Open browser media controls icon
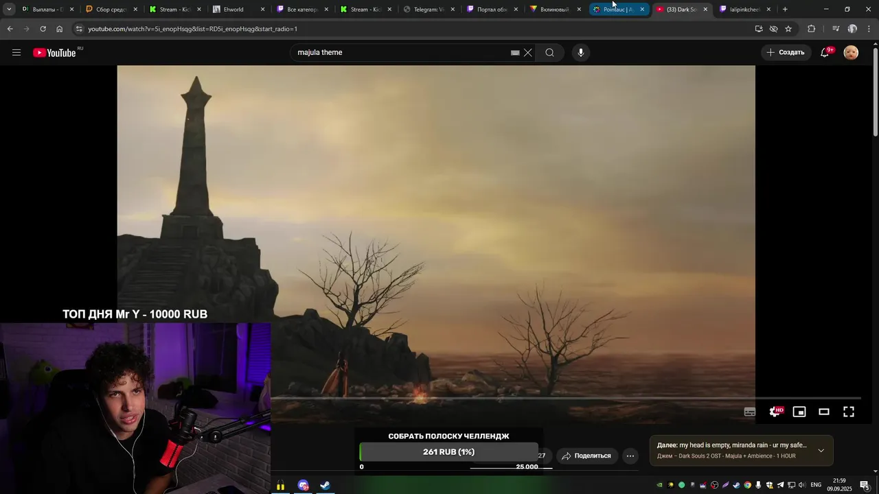Screen dimensions: 879x494 point(836,29)
